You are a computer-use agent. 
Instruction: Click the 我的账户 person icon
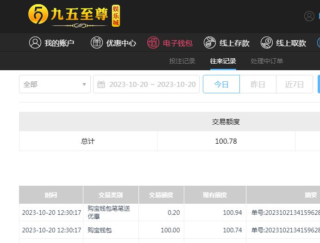[x=35, y=43]
